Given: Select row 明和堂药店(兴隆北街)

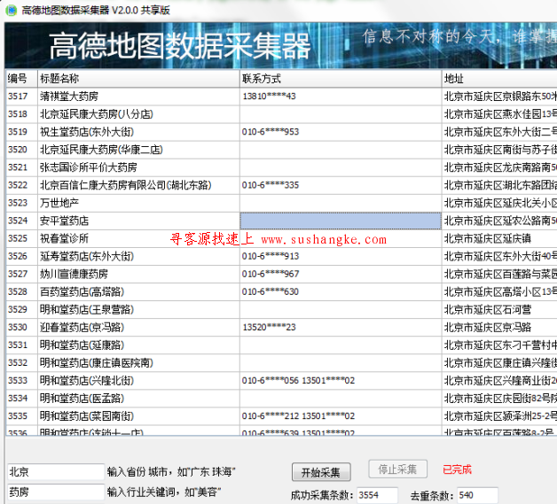Looking at the screenshot, I should tap(281, 381).
